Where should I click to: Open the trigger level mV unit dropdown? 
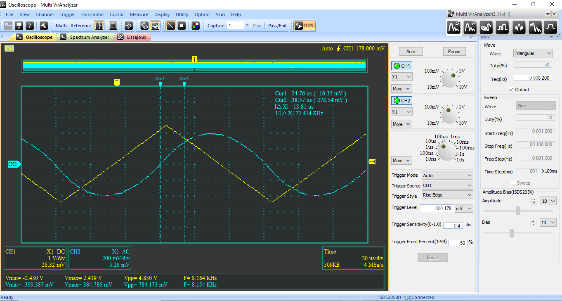464,209
